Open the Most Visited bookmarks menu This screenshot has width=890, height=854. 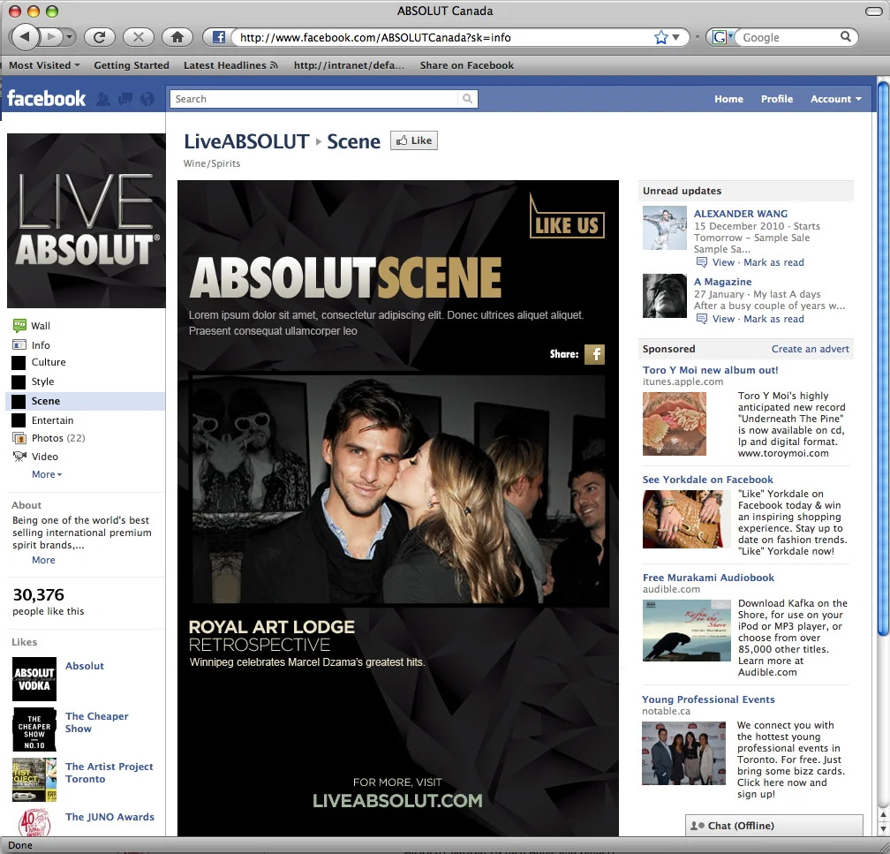point(44,65)
